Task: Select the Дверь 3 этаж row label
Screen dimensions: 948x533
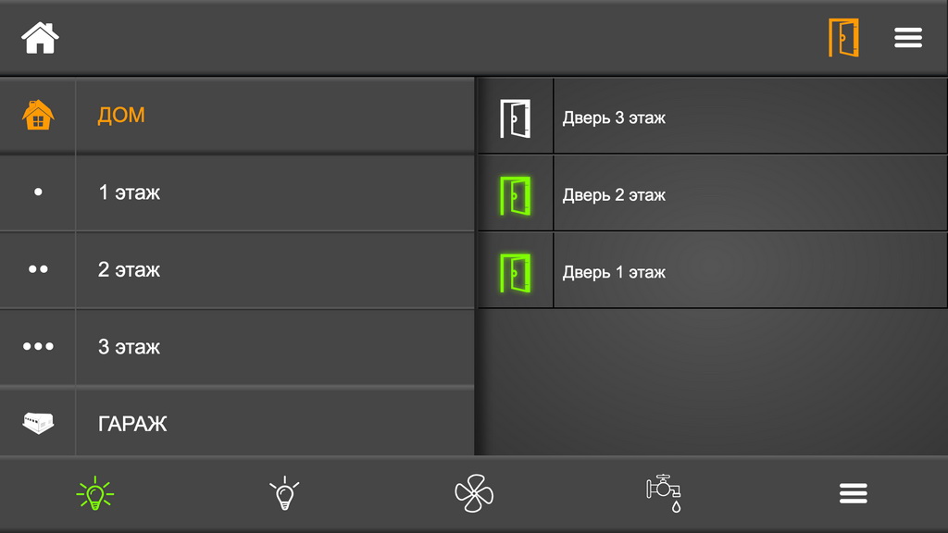Action: pyautogui.click(x=614, y=118)
